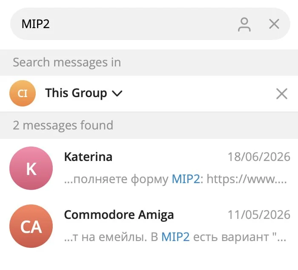The height and width of the screenshot is (270, 298).
Task: Open Katerina's message search result
Action: [149, 168]
